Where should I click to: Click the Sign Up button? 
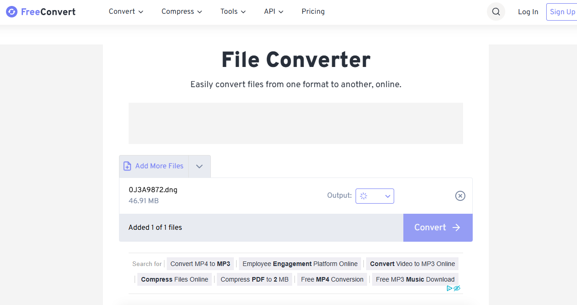tap(562, 12)
